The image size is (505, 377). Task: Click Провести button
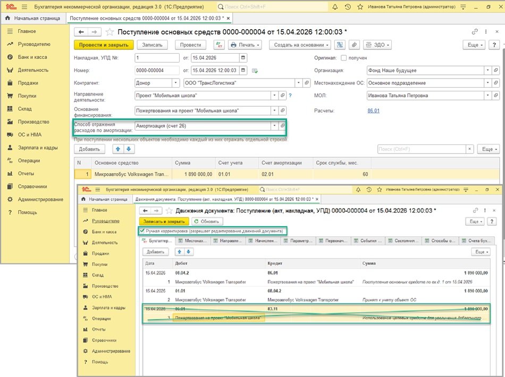click(190, 45)
